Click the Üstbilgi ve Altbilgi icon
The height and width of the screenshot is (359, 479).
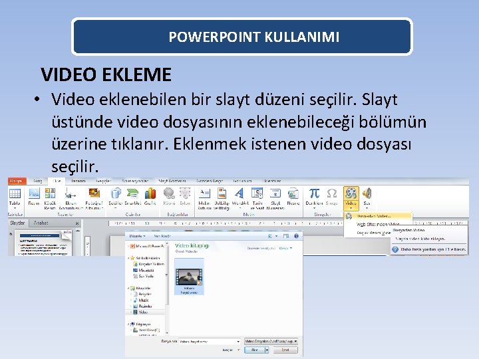(222, 193)
